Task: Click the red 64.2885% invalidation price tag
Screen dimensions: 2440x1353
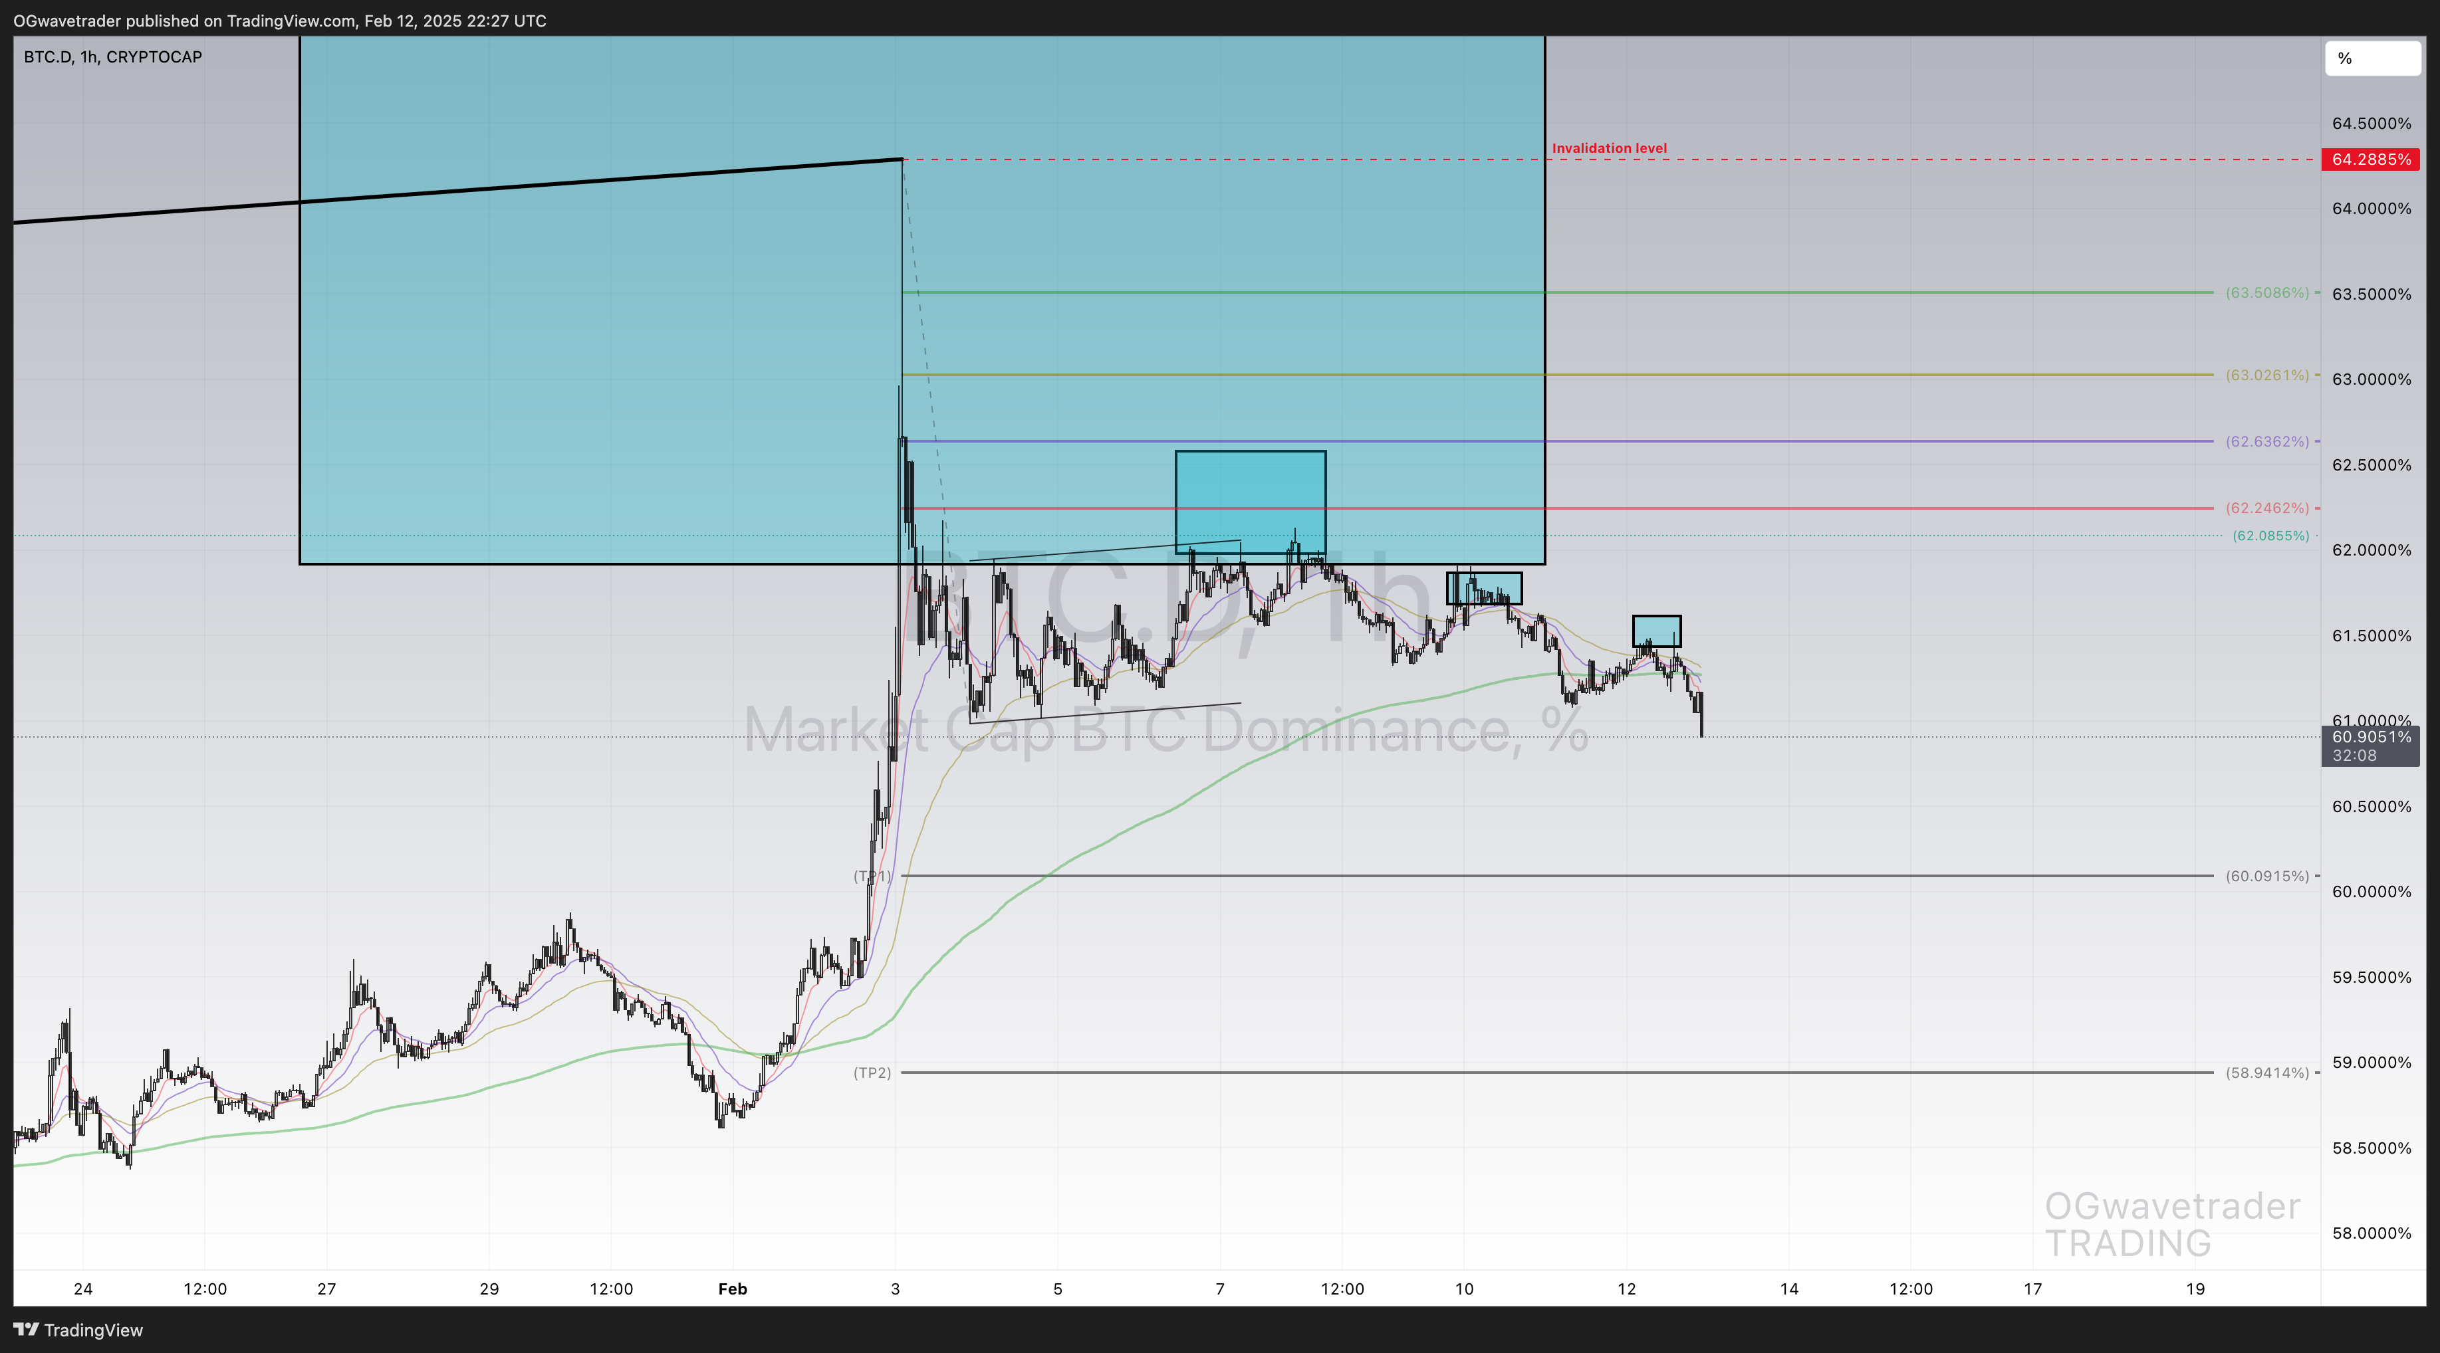Action: [x=2371, y=159]
